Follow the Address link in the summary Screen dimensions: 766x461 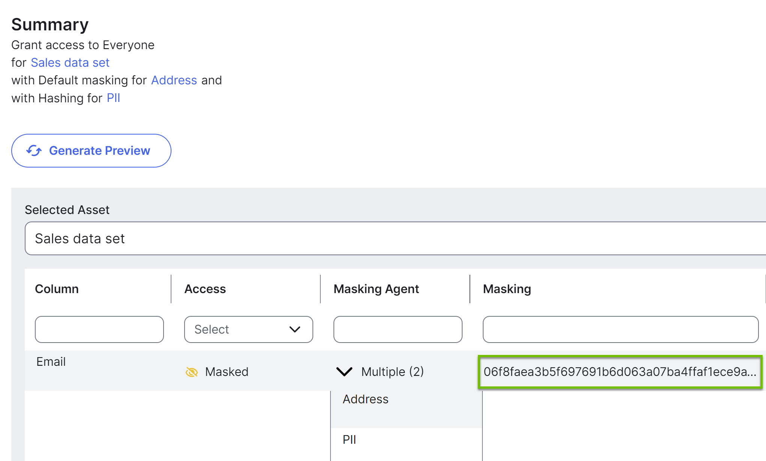174,80
